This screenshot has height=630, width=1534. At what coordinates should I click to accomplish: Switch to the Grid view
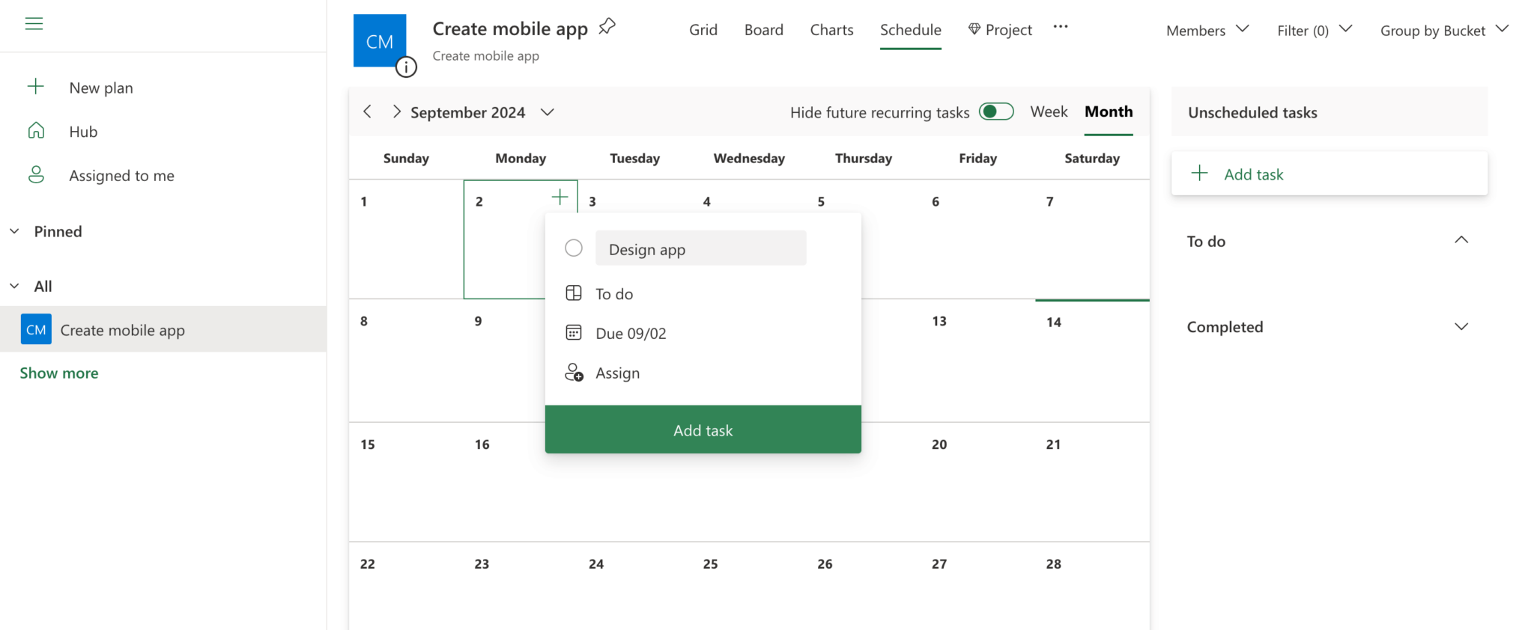[x=703, y=30]
